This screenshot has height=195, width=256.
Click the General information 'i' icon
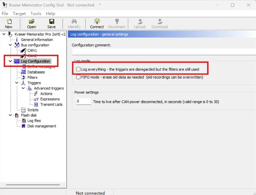(x=17, y=40)
